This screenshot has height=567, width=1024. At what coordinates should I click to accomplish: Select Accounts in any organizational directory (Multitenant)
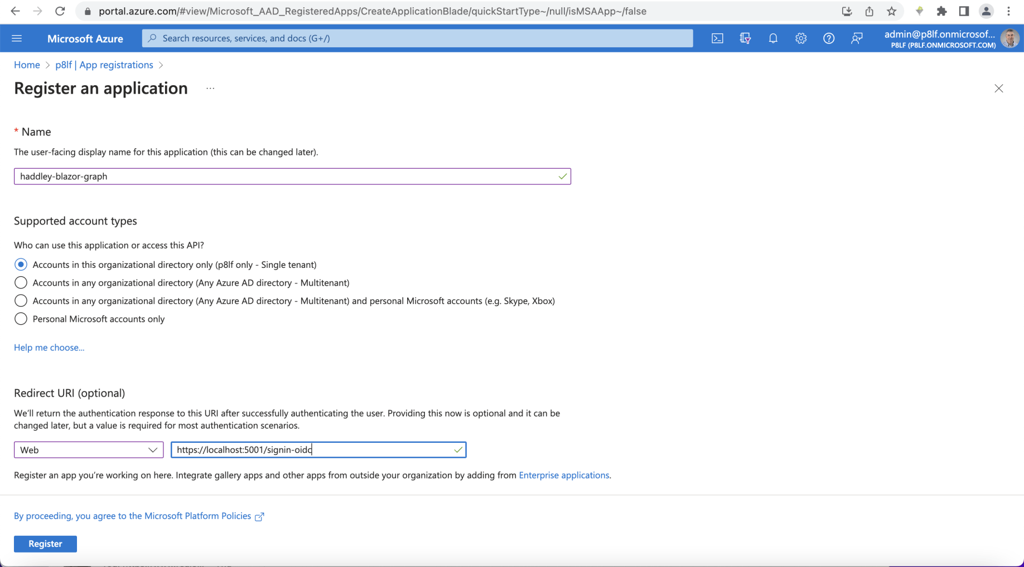coord(21,282)
